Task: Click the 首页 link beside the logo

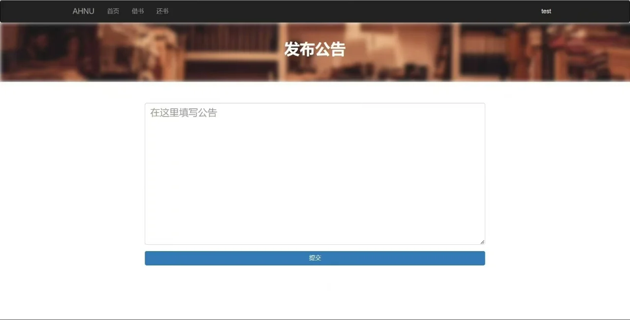Action: [x=113, y=11]
